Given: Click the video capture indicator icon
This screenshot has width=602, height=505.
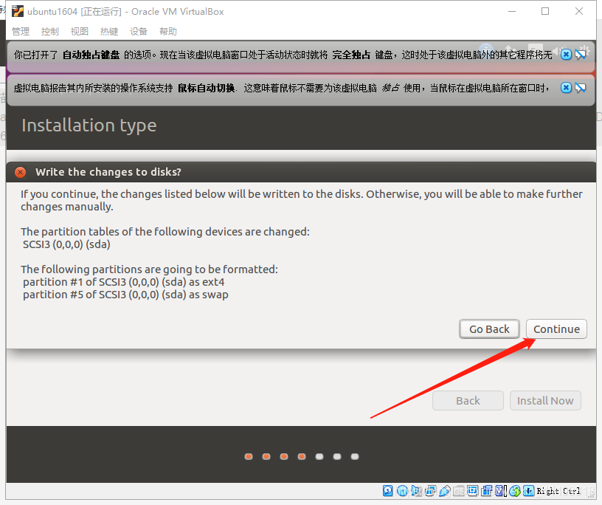Looking at the screenshot, I should coord(486,491).
